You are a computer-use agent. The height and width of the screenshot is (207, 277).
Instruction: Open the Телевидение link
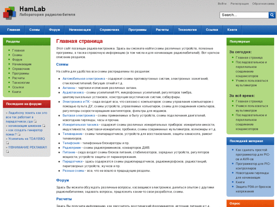72,134
